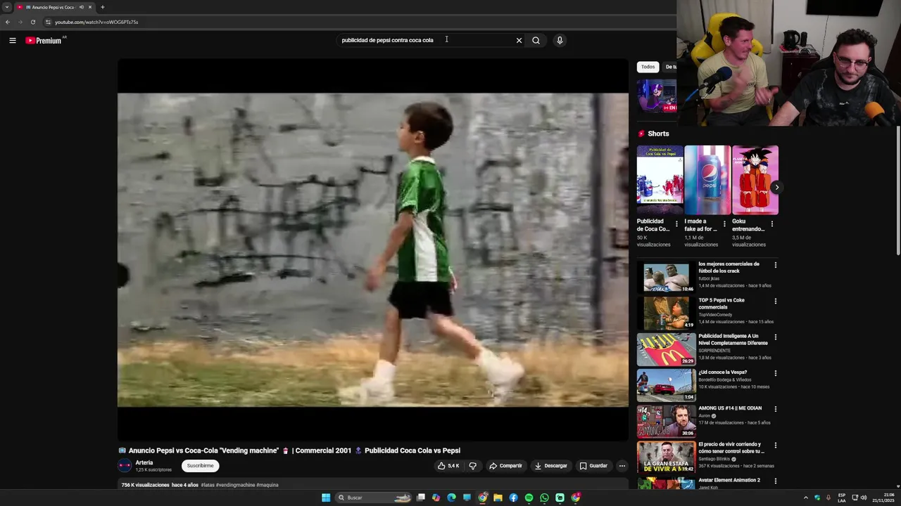The width and height of the screenshot is (901, 506).
Task: Open options menu for 'Goku entrenando' Short
Action: 772,224
